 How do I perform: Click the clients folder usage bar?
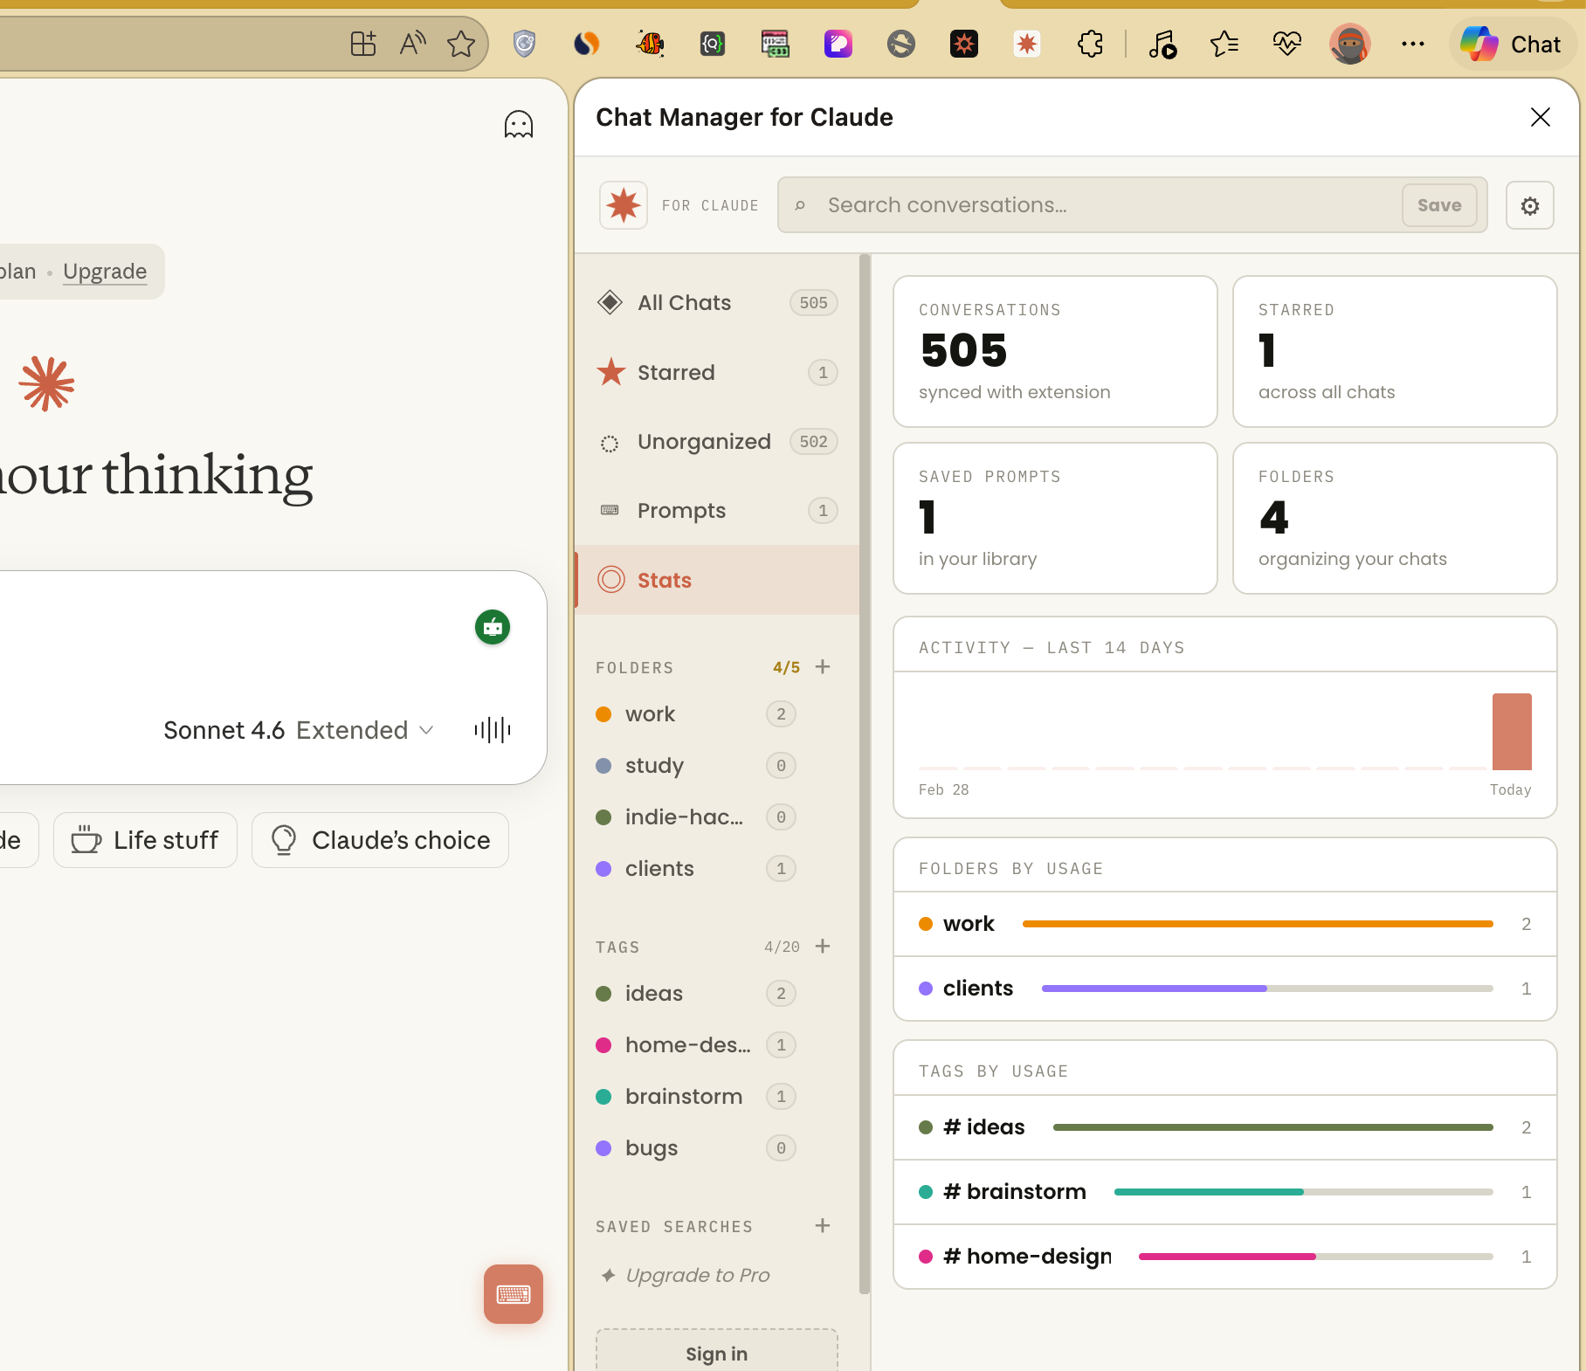(x=1267, y=989)
